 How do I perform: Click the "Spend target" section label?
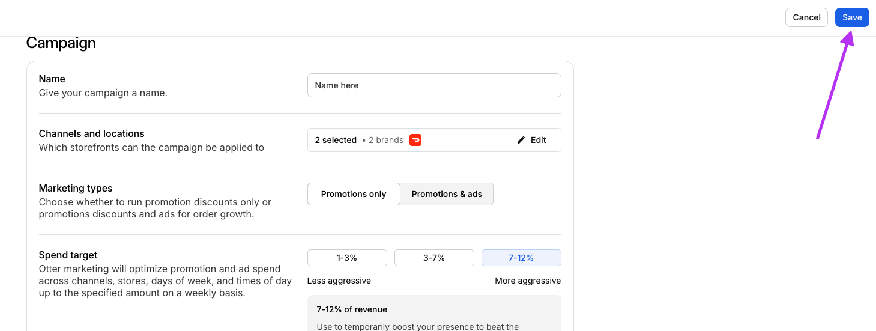pos(68,255)
